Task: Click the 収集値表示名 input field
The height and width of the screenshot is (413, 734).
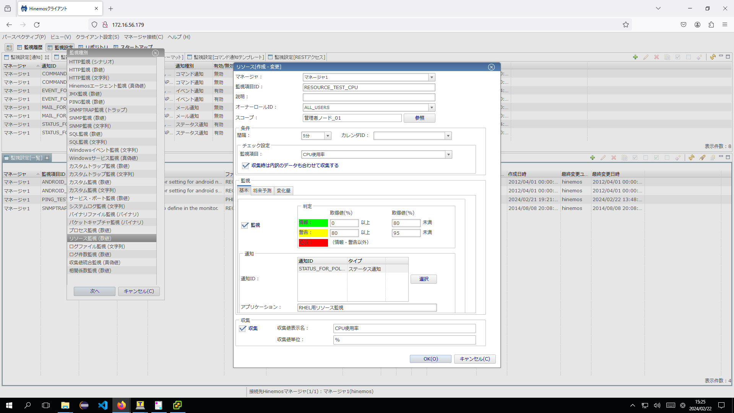Action: click(x=404, y=328)
